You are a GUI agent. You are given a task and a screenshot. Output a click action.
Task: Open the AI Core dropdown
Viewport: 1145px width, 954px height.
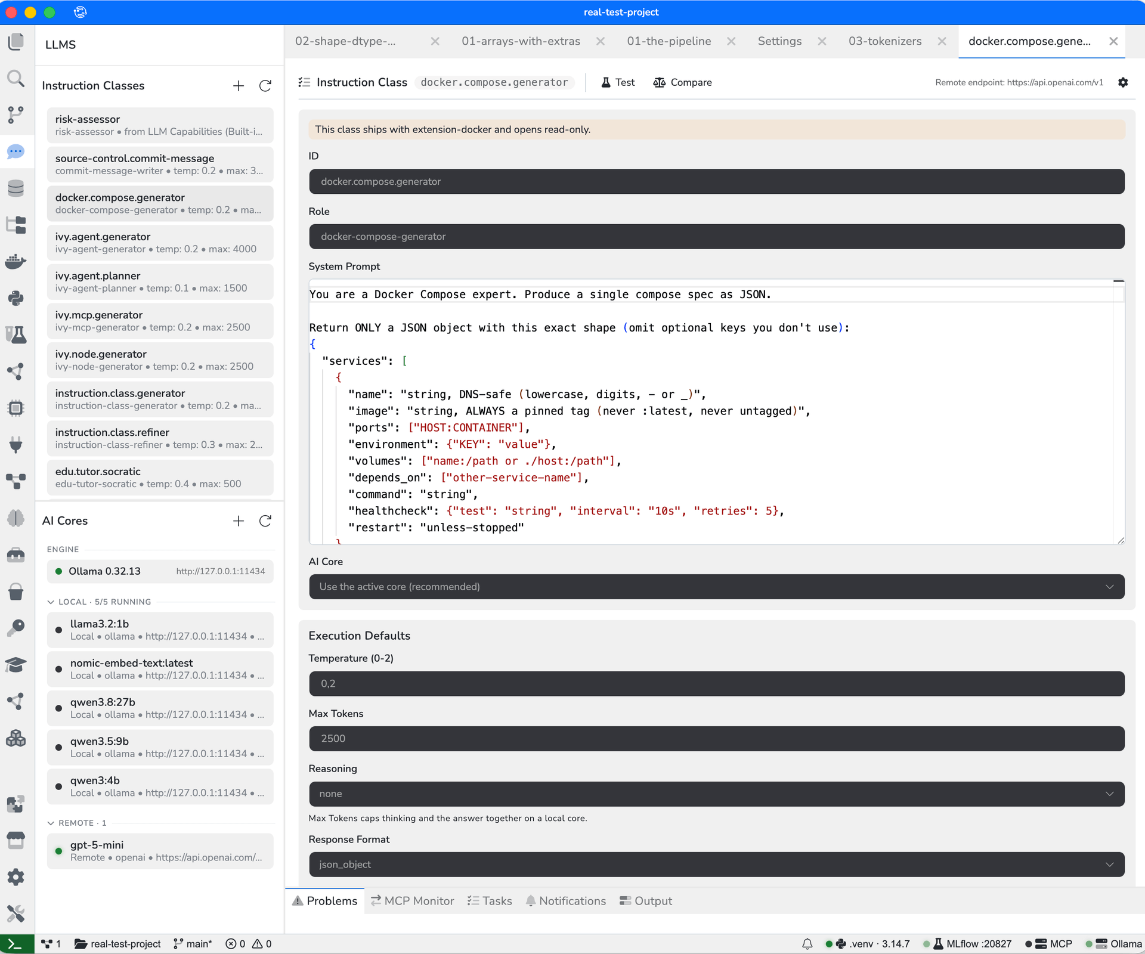(717, 587)
